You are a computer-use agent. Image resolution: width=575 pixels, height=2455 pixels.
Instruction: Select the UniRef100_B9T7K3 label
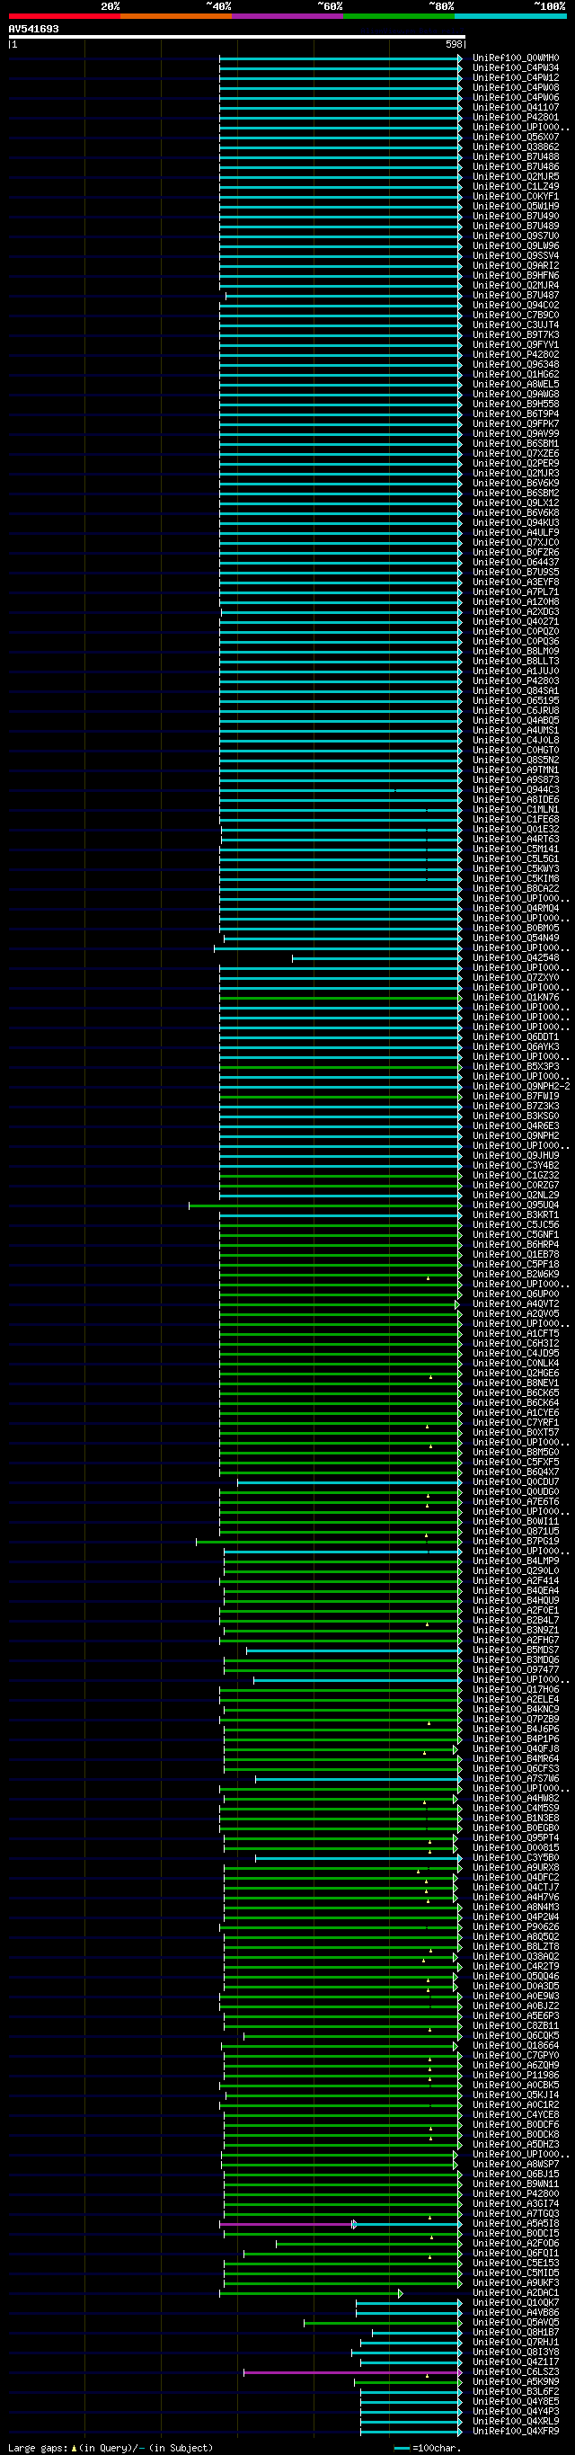(516, 334)
